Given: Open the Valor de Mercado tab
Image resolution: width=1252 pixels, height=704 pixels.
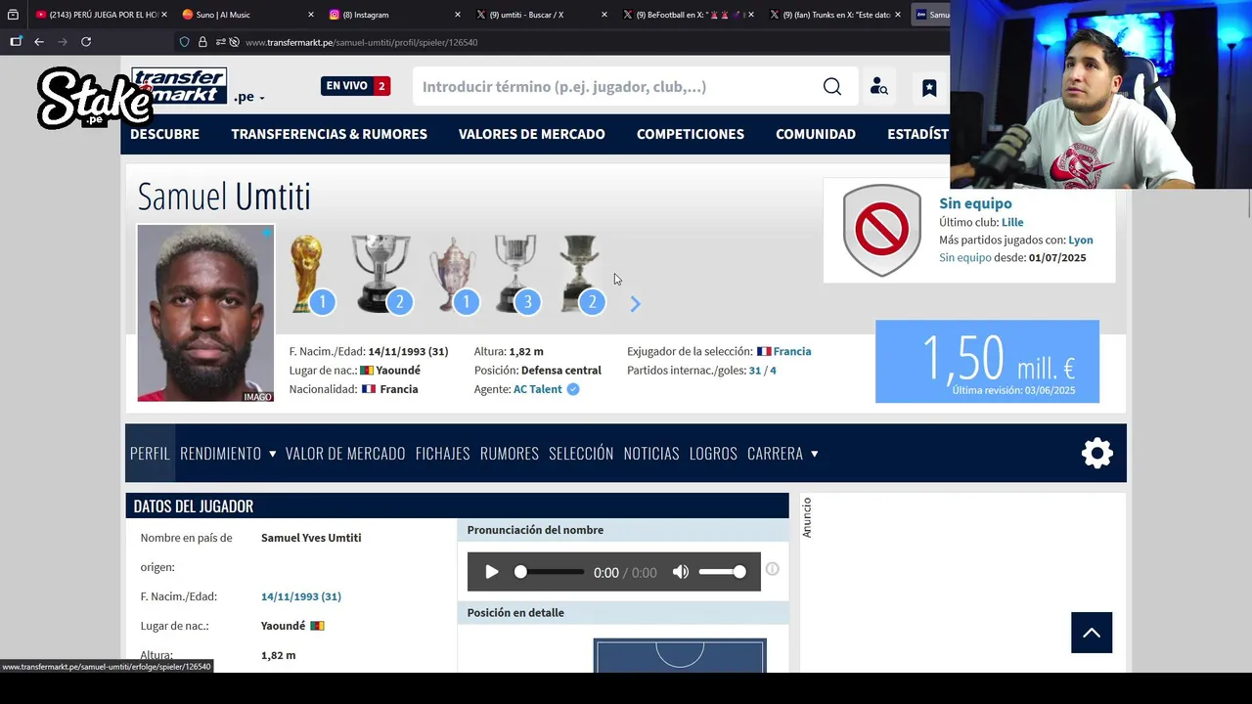Looking at the screenshot, I should [x=345, y=454].
